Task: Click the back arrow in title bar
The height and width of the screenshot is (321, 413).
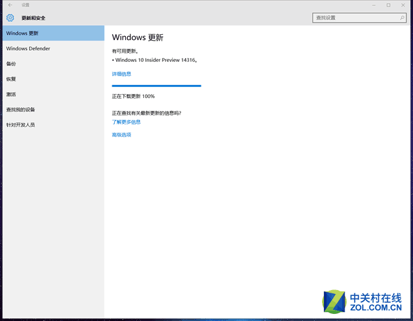Action: click(10, 5)
